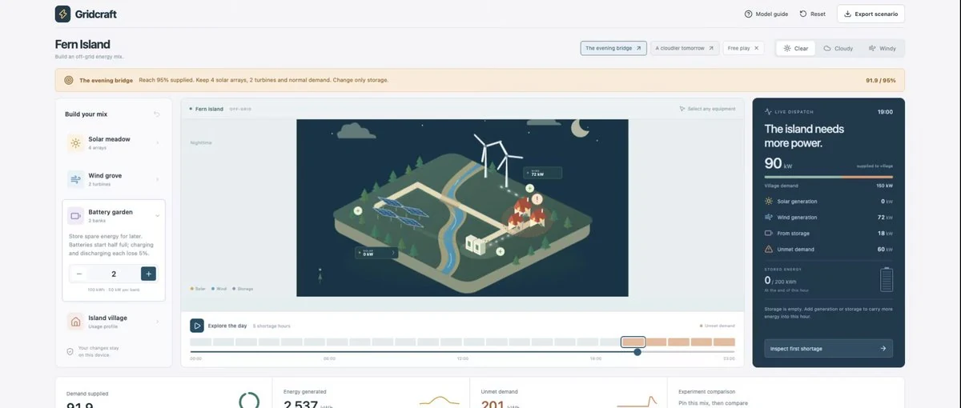The image size is (961, 408).
Task: Click the timeline slider handle
Action: 637,351
